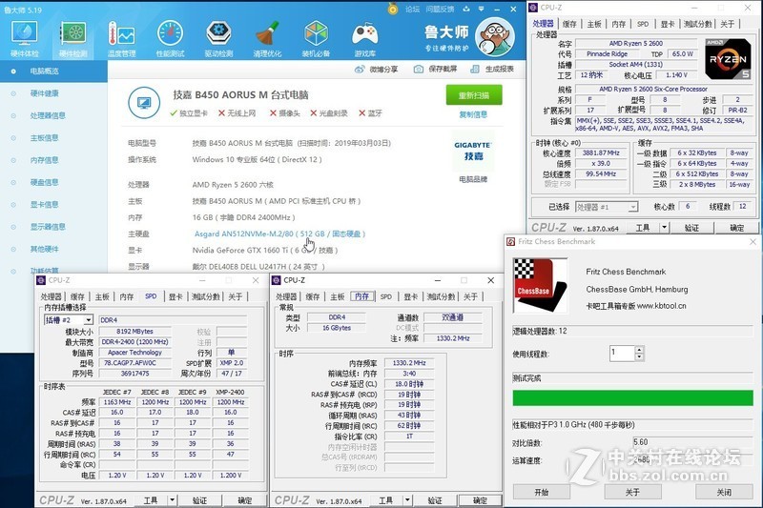Viewport: 763px width, 508px height.
Task: Click 验证 in processor CPU-Z window
Action: point(691,228)
